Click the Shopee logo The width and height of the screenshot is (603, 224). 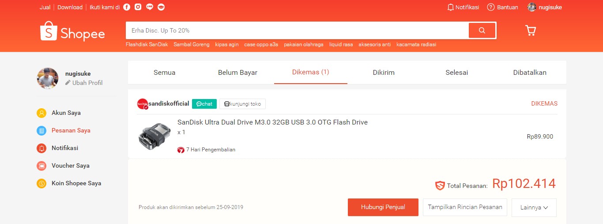tap(73, 32)
